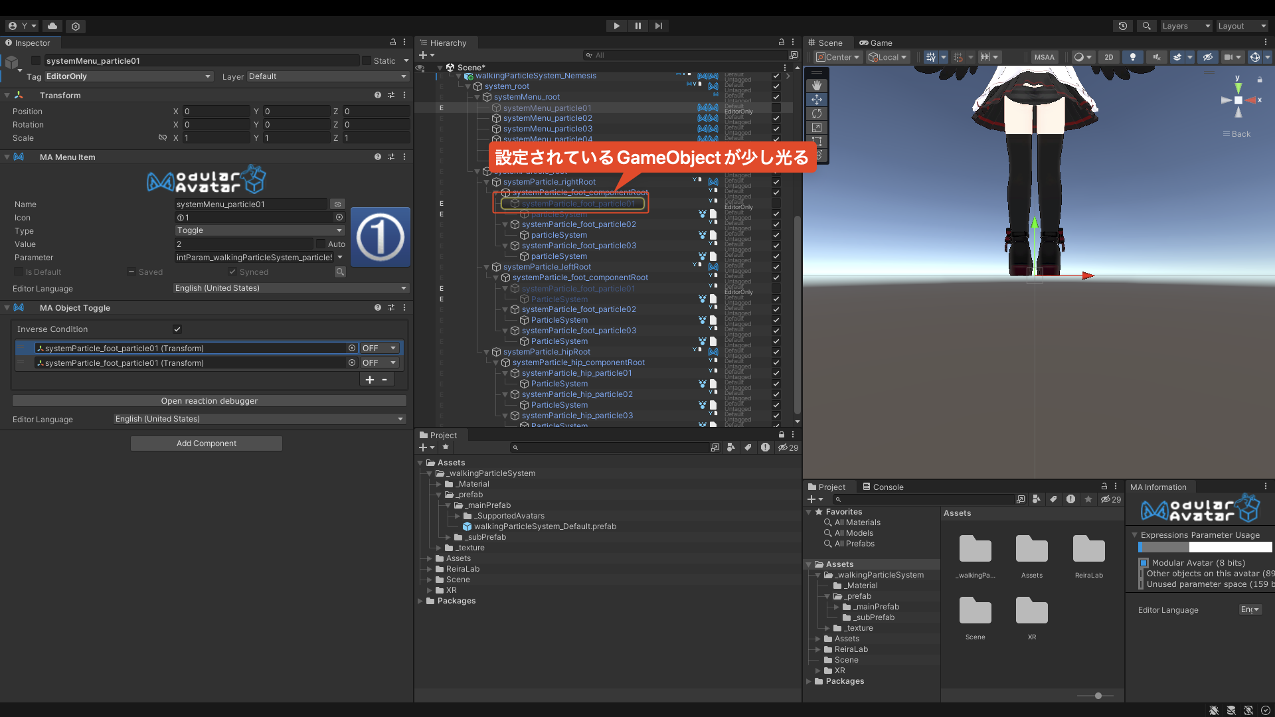Screen dimensions: 1275x717
Task: Click the Pause button in top toolbar
Action: click(637, 26)
